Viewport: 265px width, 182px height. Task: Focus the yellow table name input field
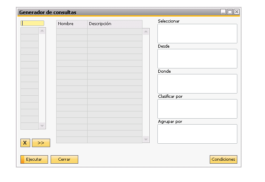[32, 23]
